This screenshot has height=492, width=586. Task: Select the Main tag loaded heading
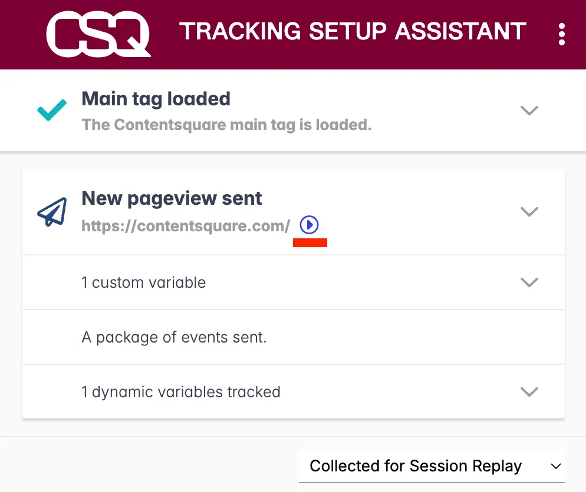point(156,99)
